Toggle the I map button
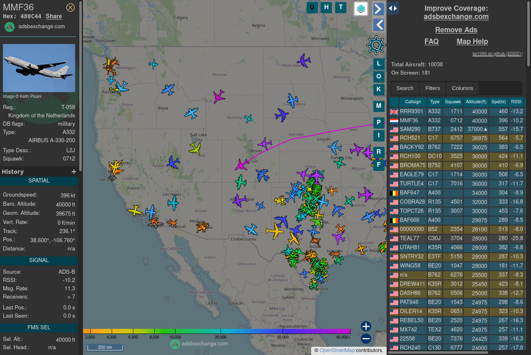The image size is (531, 355). tap(378, 135)
